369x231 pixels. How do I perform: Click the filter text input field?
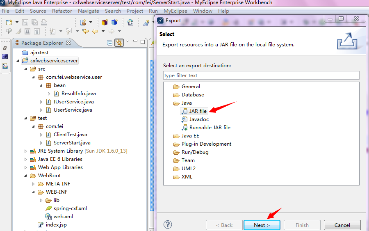click(x=261, y=75)
